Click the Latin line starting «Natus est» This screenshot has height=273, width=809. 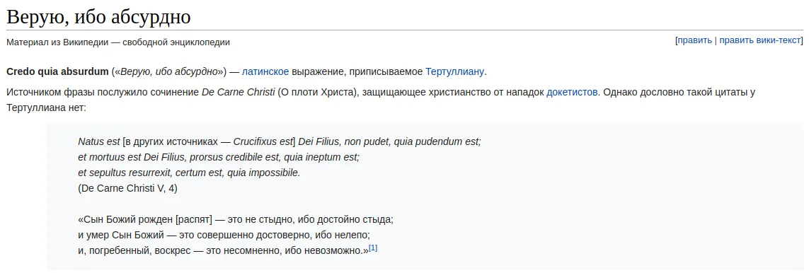point(279,141)
